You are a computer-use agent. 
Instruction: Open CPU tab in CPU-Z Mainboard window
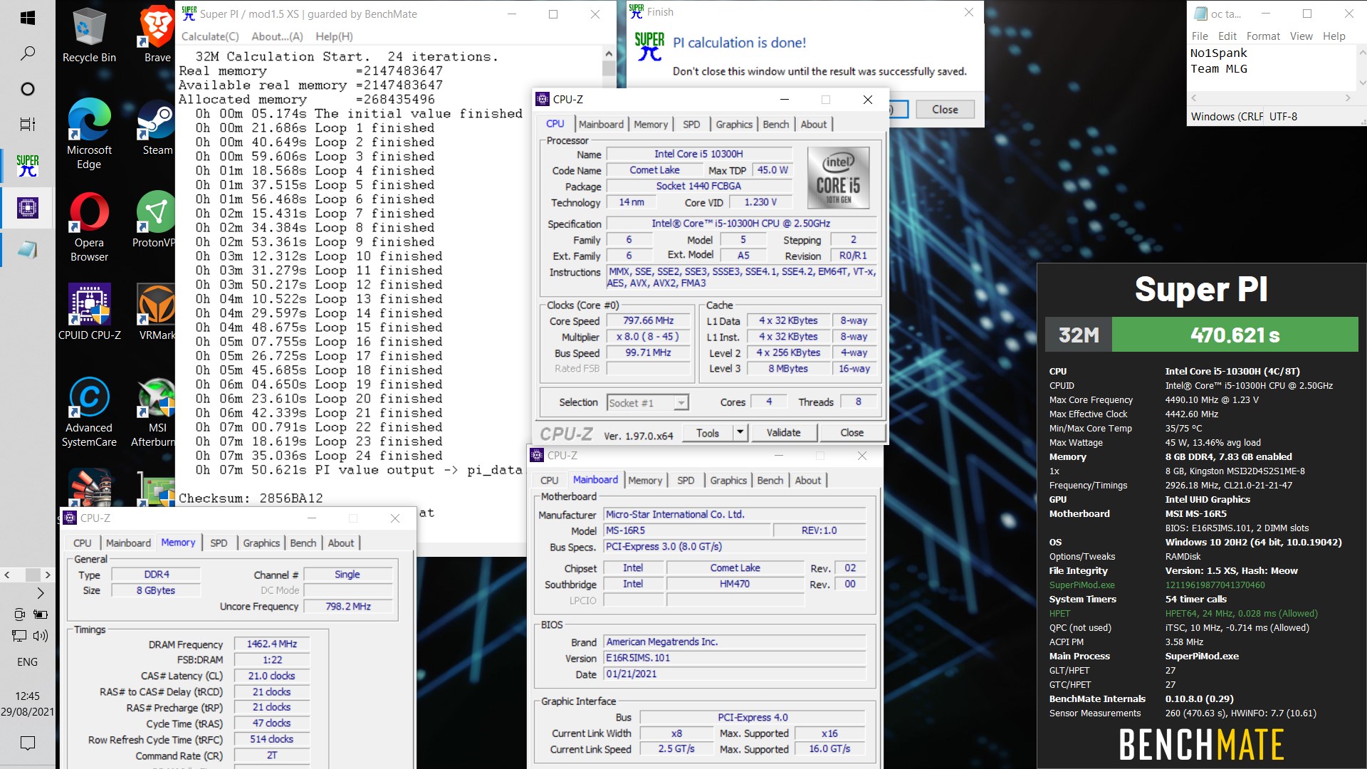(549, 481)
